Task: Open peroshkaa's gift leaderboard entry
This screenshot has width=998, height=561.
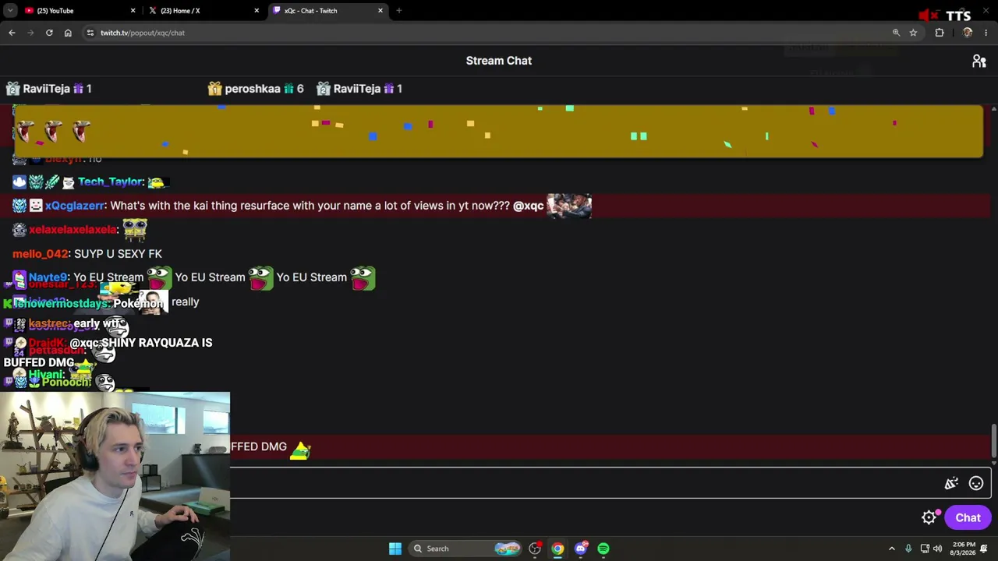Action: 256,89
